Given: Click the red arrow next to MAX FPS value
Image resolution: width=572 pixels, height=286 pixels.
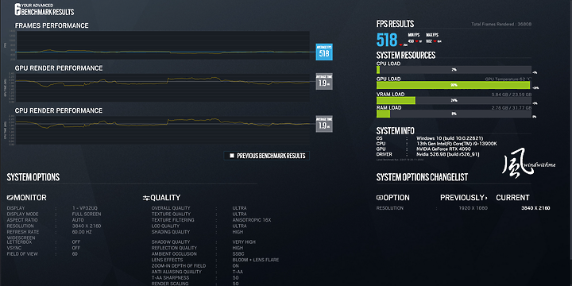Looking at the screenshot, I should click(435, 41).
